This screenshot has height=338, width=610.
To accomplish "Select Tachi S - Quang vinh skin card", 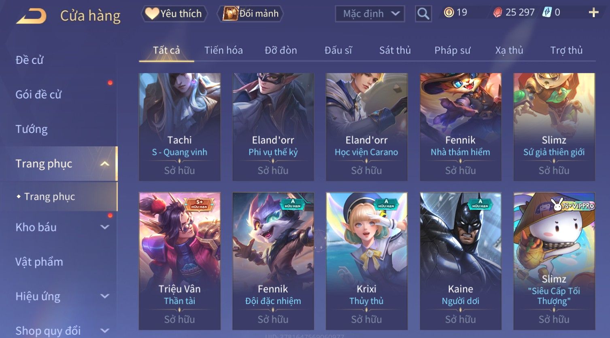I will (180, 127).
